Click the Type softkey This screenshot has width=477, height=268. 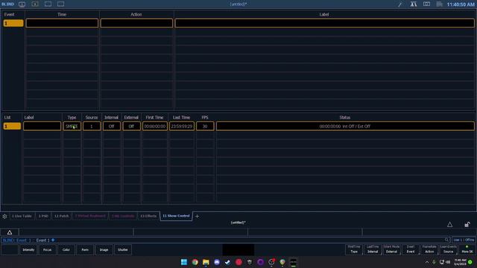(x=354, y=249)
